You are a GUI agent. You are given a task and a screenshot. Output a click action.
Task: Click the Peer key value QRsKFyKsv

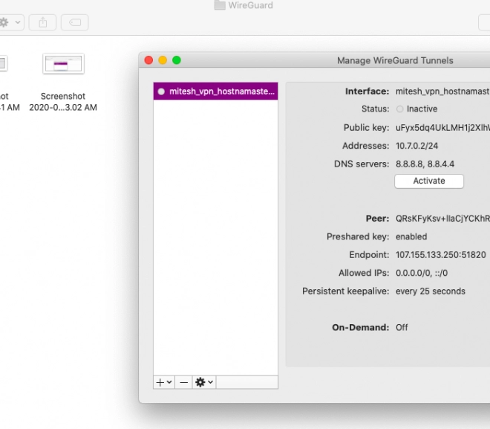pyautogui.click(x=442, y=219)
